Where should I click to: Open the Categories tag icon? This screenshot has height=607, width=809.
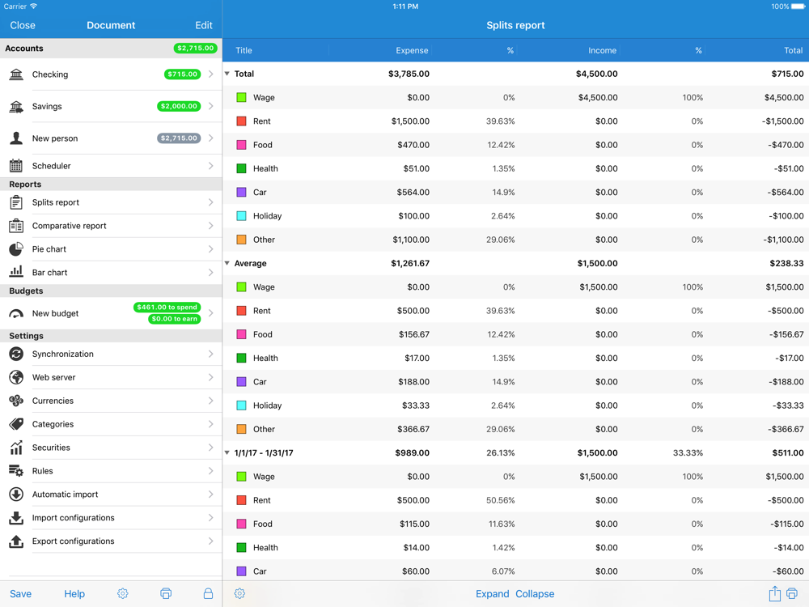(16, 424)
